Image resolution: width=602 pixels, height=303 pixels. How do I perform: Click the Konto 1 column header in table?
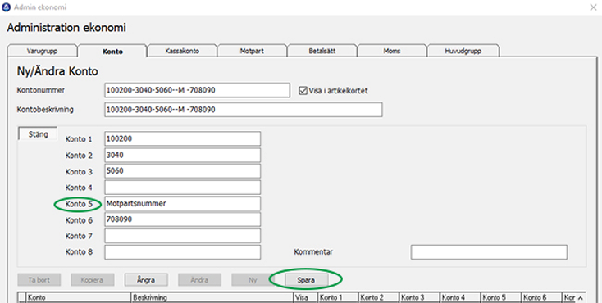pos(339,297)
